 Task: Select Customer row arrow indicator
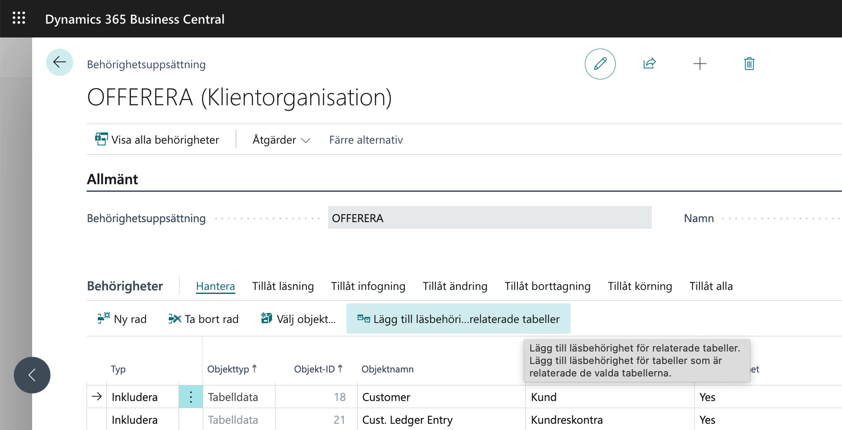point(96,397)
